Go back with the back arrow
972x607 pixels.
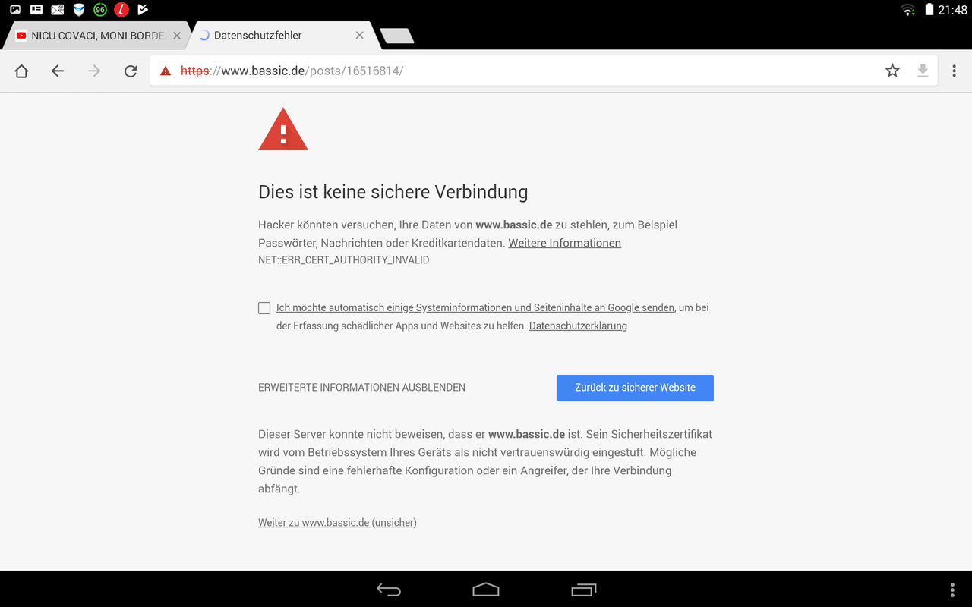click(x=58, y=71)
